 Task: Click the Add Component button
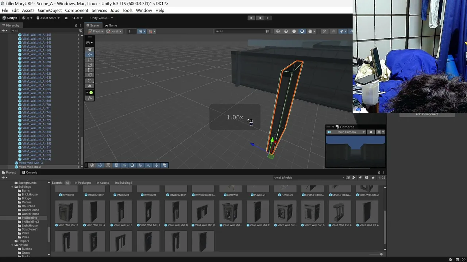[x=427, y=114]
